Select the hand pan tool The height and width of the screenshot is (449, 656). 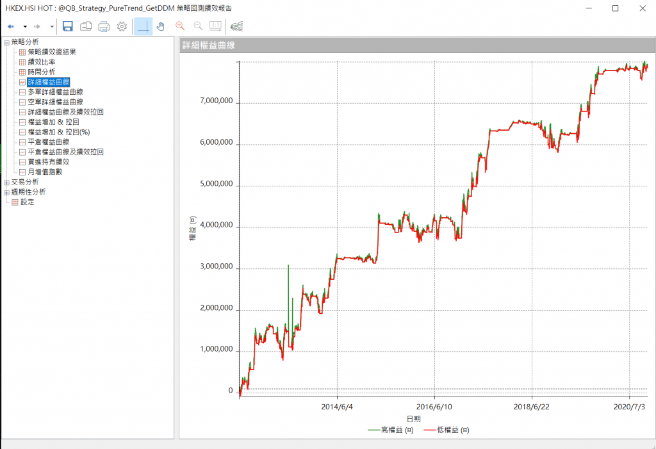pyautogui.click(x=161, y=26)
